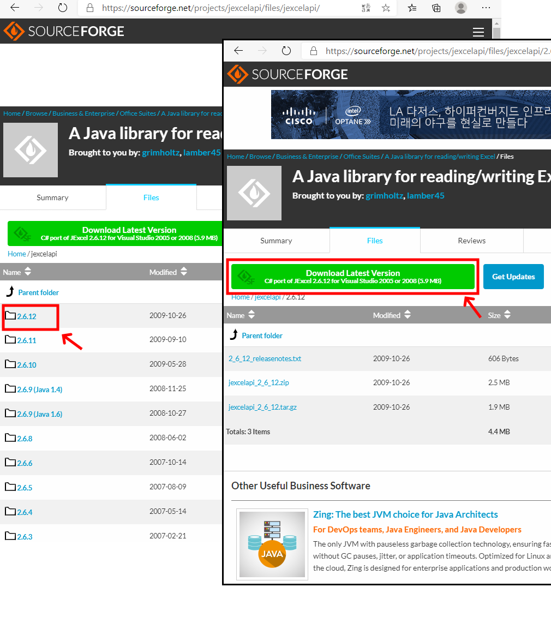Click translate icon in left address bar

point(366,8)
